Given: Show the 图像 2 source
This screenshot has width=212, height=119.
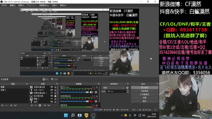Looking at the screenshot, I should (52, 99).
